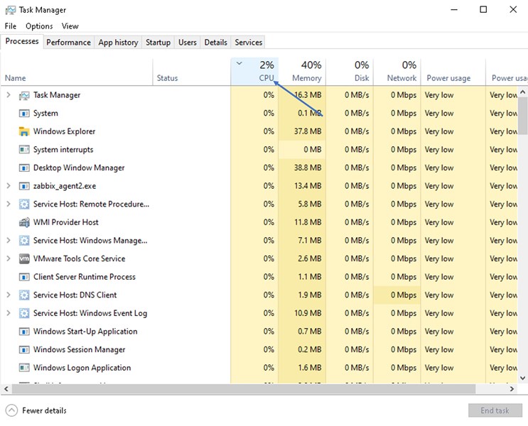
Task: Select the System interrupts process name
Action: tap(63, 149)
